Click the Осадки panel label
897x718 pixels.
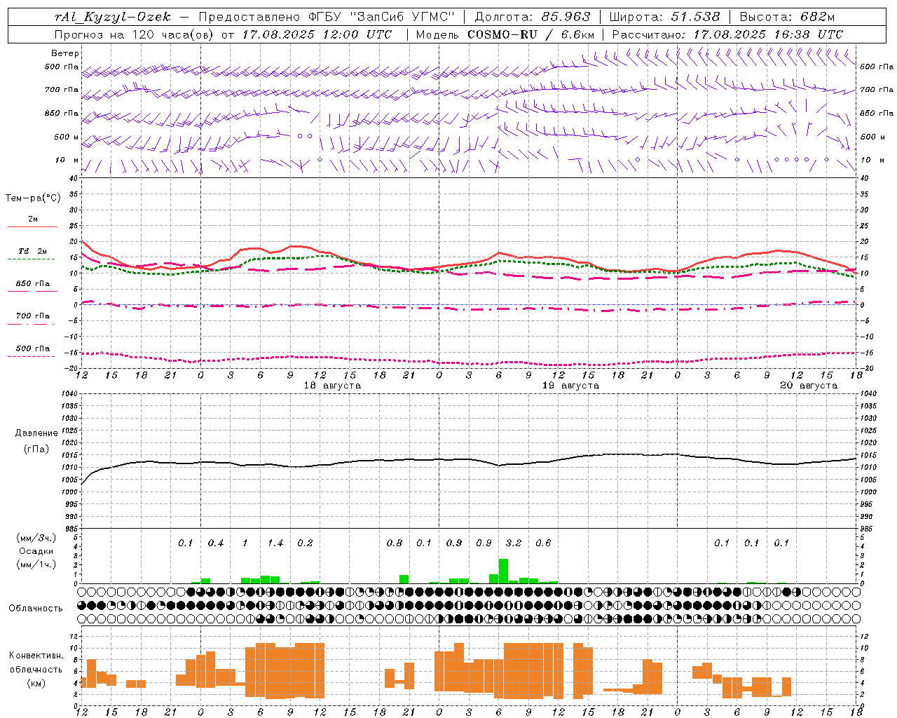36,551
